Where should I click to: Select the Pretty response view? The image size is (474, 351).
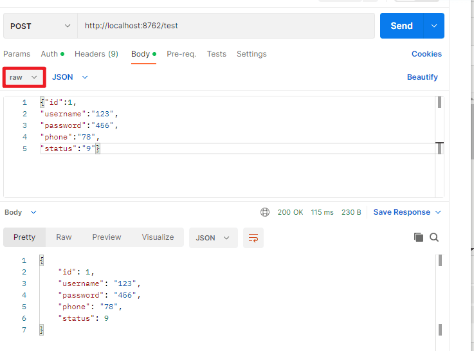(x=24, y=237)
